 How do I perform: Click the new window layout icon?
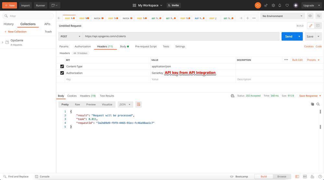pyautogui.click(x=54, y=5)
